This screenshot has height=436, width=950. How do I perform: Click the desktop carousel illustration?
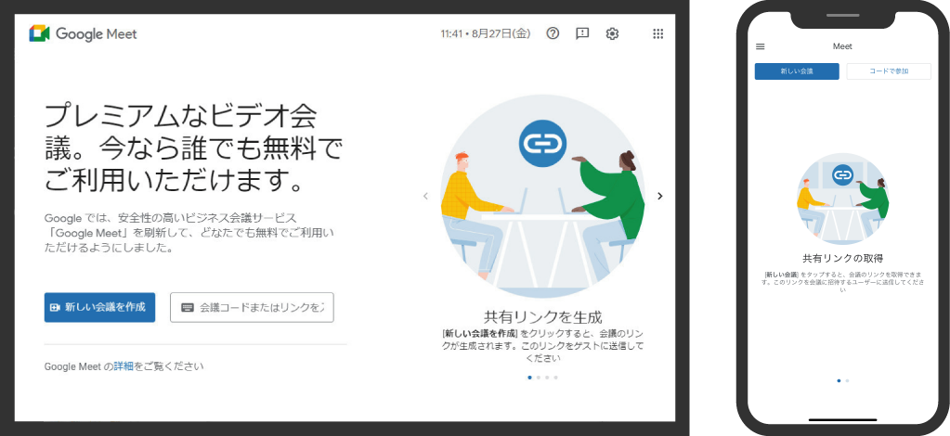click(542, 197)
